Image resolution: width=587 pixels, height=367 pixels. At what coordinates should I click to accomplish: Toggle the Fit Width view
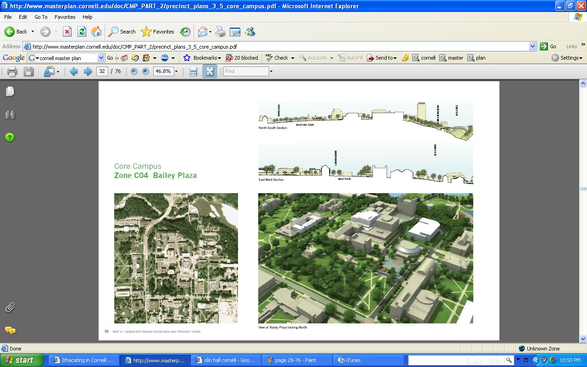point(193,72)
